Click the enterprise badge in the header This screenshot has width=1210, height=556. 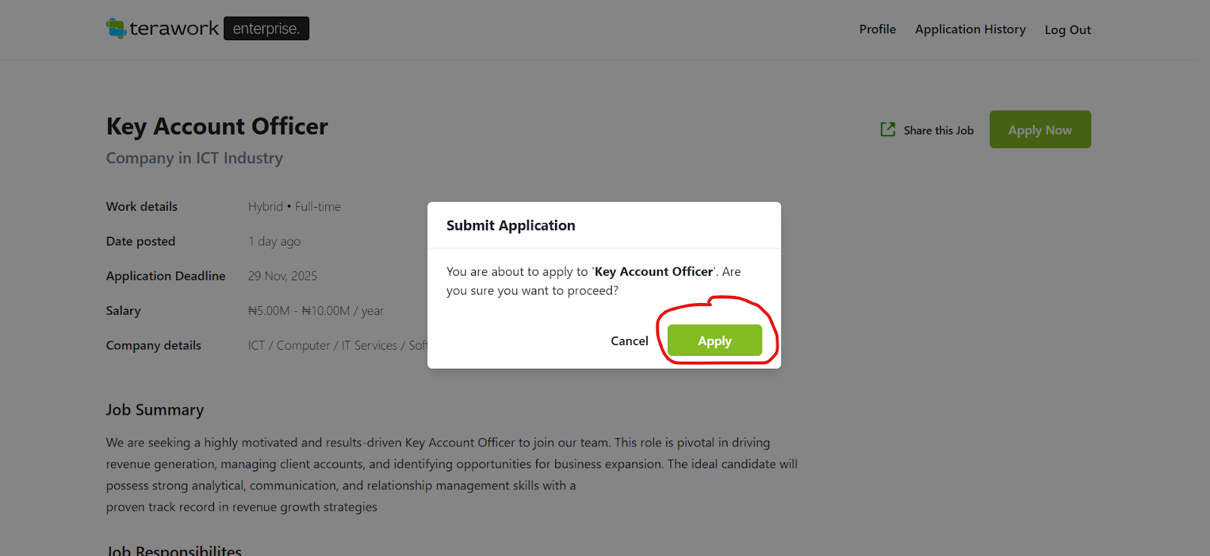(x=266, y=29)
